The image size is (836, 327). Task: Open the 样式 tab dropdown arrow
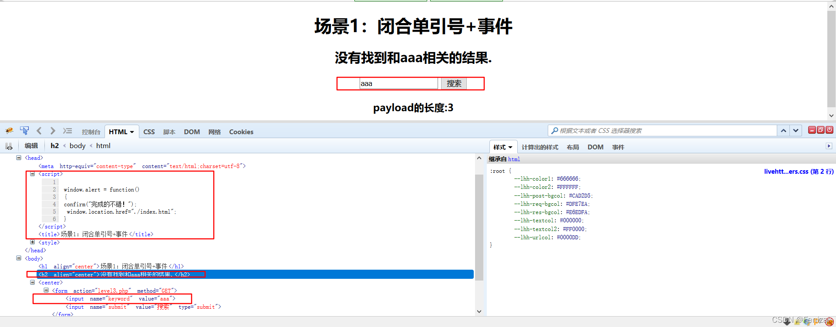[510, 147]
